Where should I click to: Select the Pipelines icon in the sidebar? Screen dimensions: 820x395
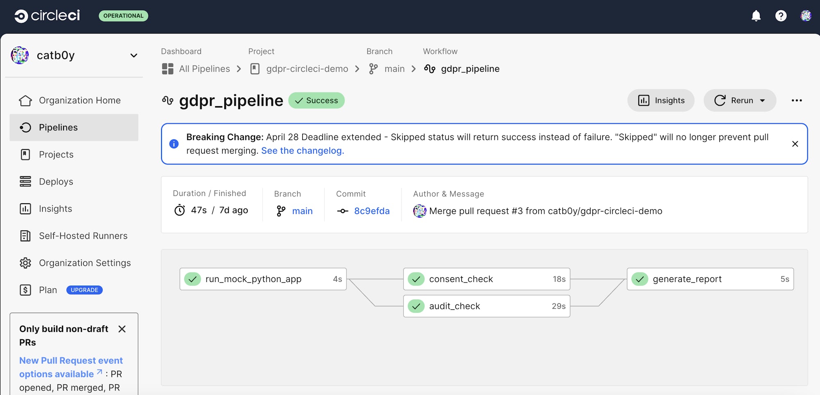click(x=25, y=127)
